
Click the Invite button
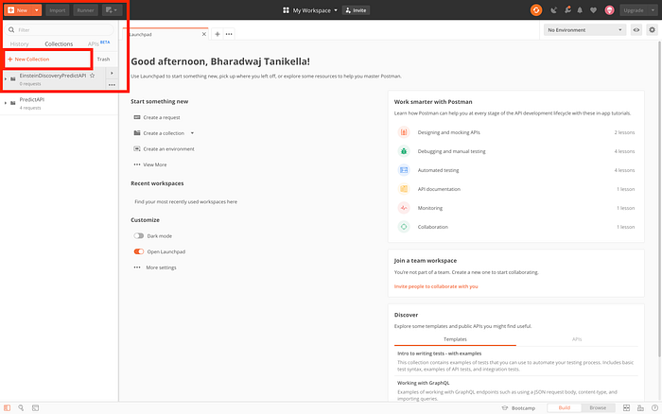356,10
